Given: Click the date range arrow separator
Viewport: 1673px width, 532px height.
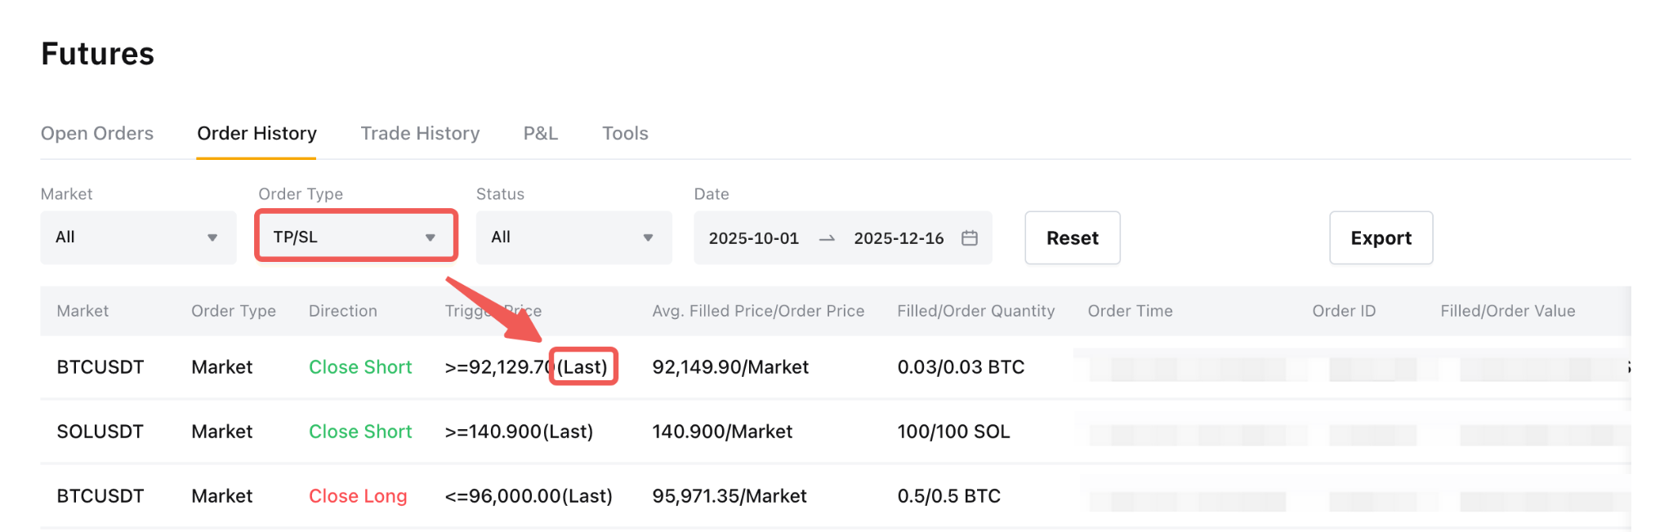Looking at the screenshot, I should 827,238.
